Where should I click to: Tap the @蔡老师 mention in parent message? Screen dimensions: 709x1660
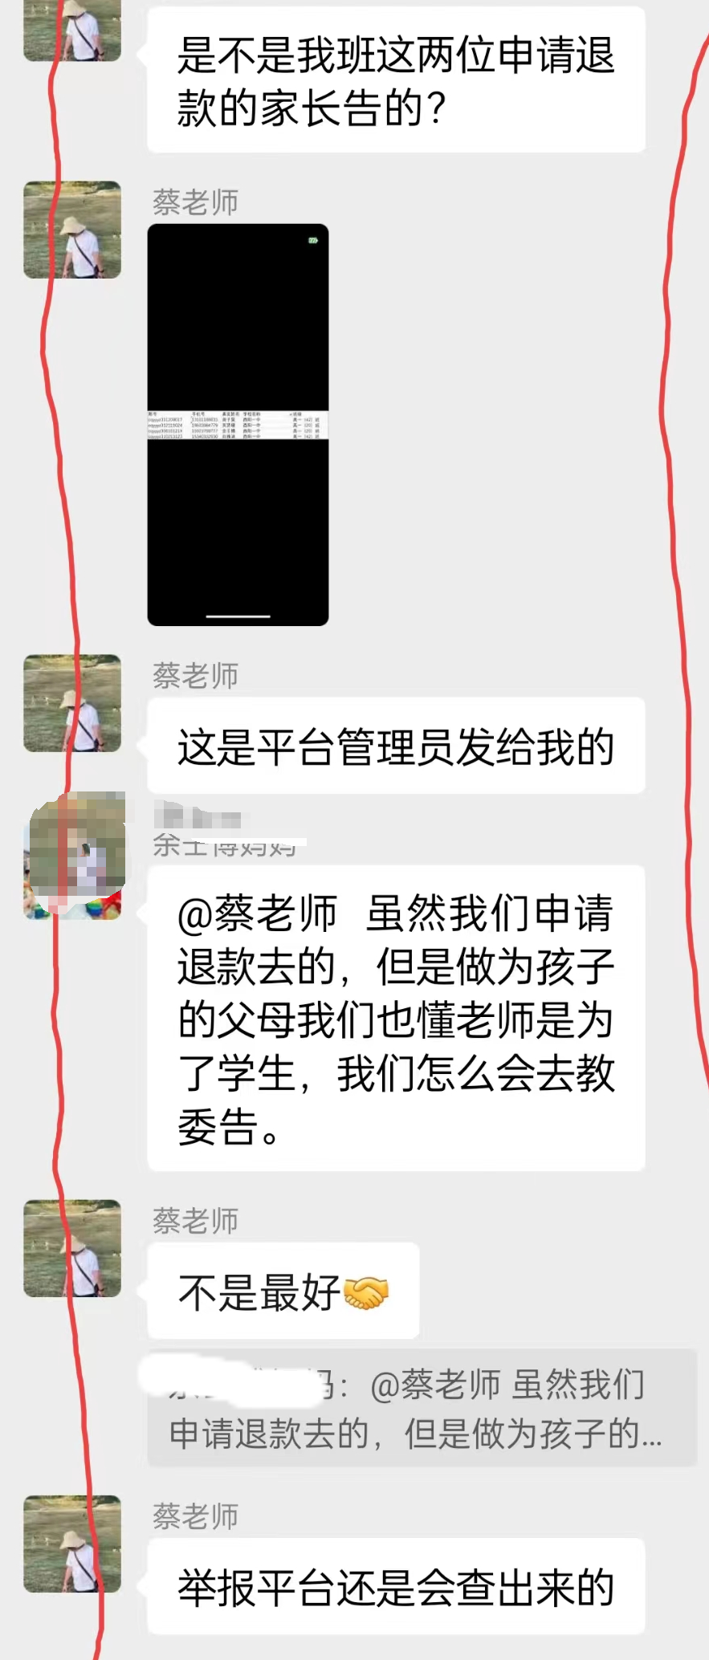coord(258,913)
